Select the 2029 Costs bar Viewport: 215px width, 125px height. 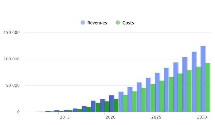(x=189, y=91)
